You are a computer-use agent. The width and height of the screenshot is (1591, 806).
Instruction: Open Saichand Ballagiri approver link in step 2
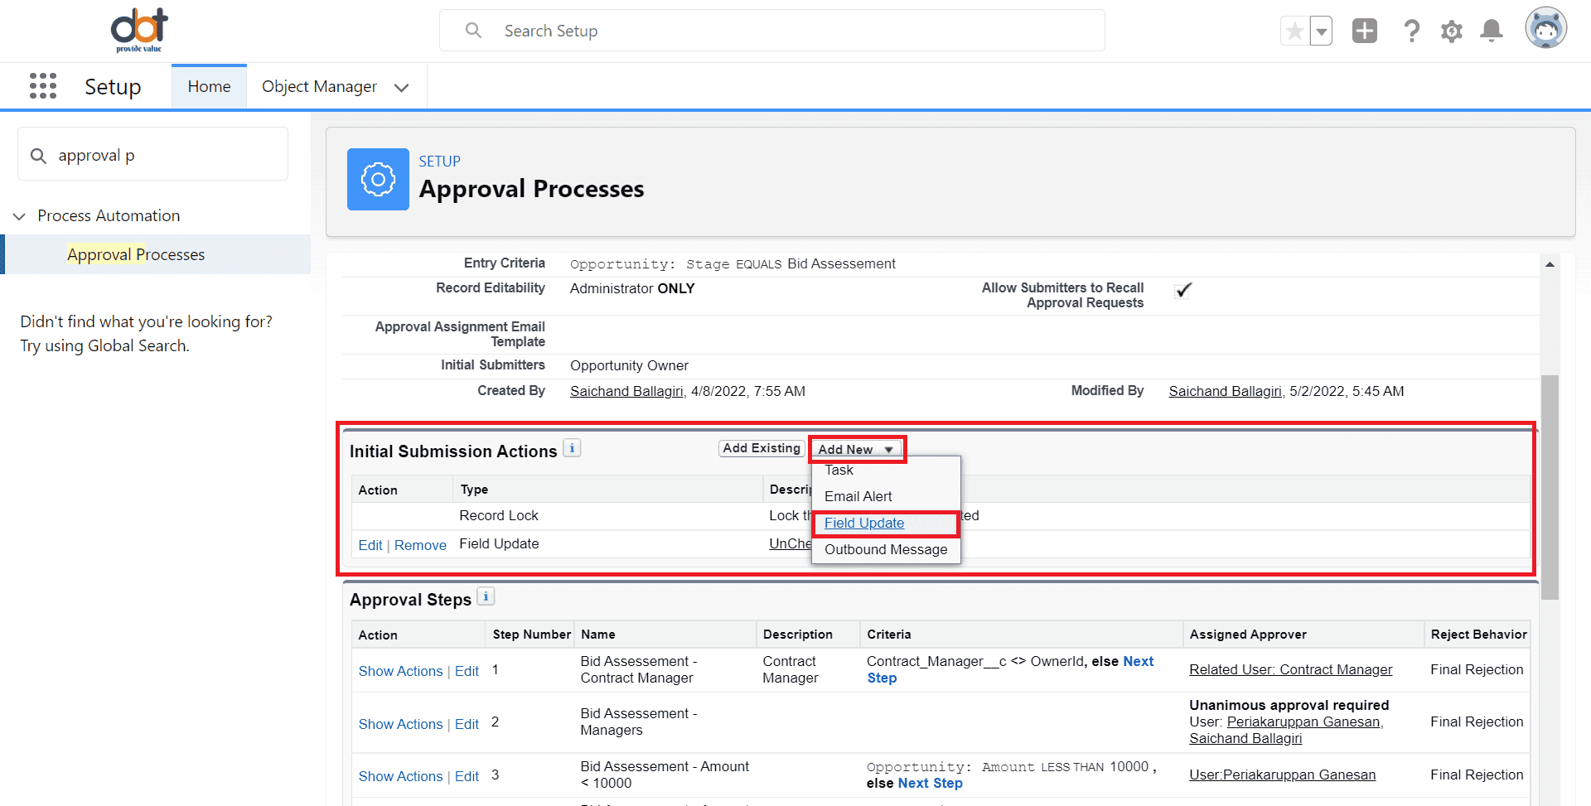1245,738
